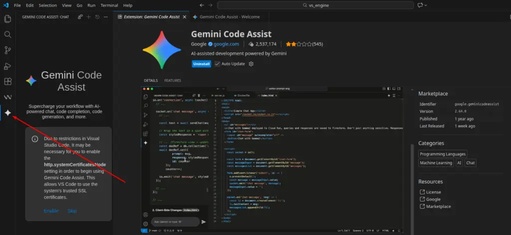The image size is (511, 235).
Task: Switch to the Features tab
Action: pos(173,80)
